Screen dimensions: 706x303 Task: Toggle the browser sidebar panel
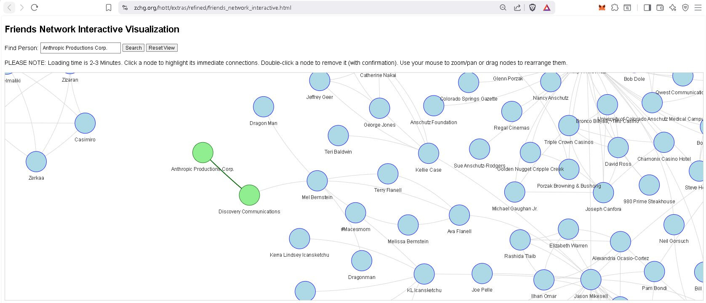(x=647, y=8)
